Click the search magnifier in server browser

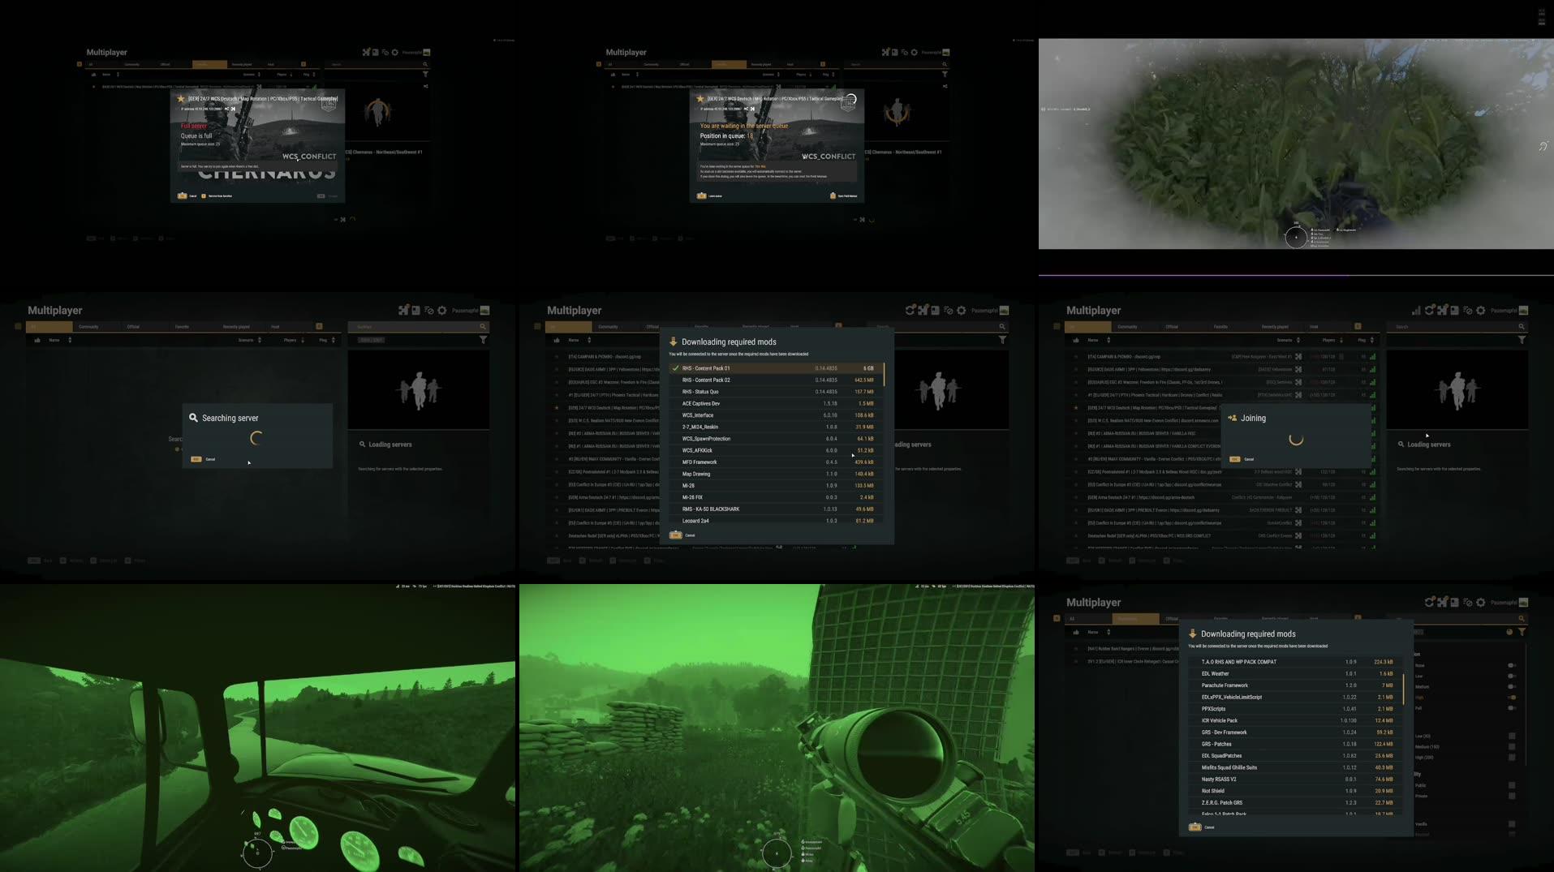pos(1522,326)
